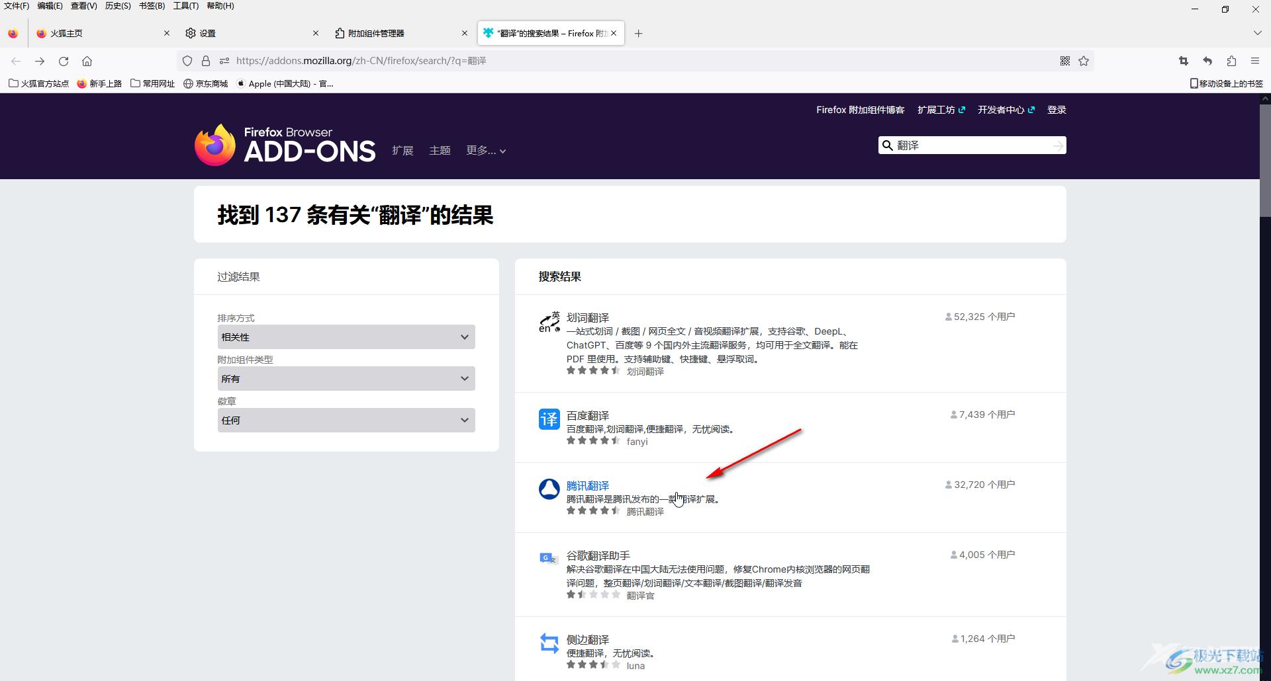Switch to the 附加组件管理器 tab
The image size is (1271, 681).
400,33
